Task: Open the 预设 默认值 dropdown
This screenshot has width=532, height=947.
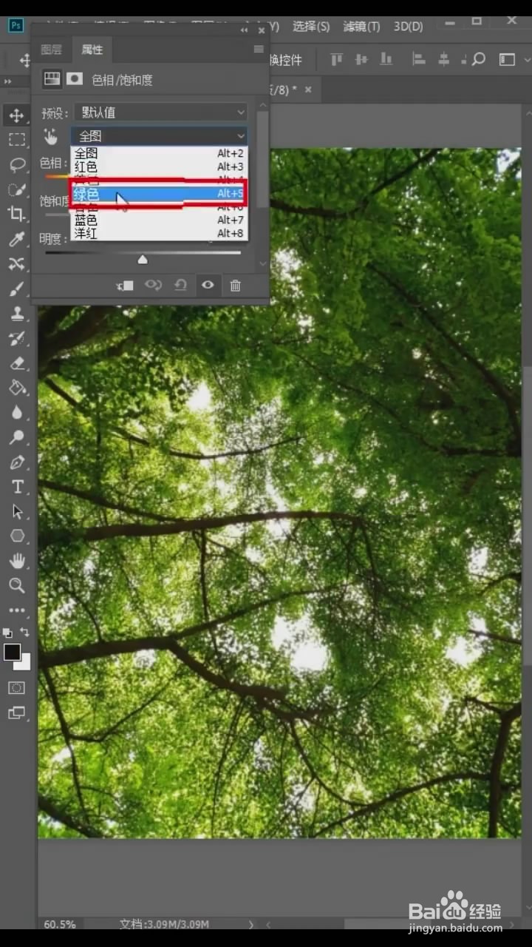Action: click(x=160, y=112)
